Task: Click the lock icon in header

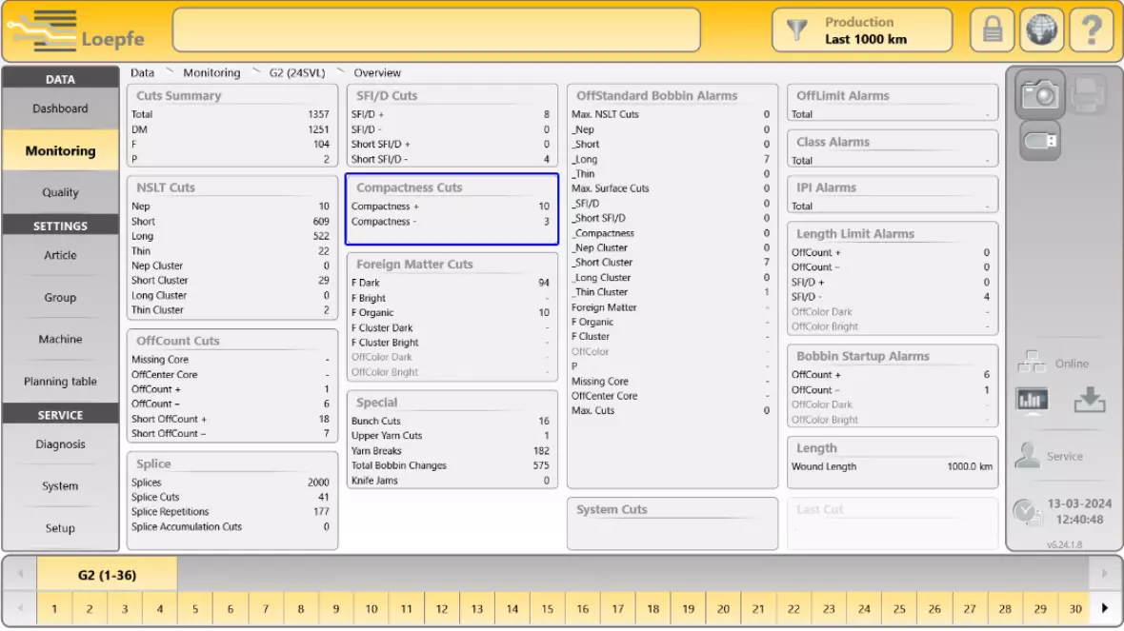Action: coord(993,30)
